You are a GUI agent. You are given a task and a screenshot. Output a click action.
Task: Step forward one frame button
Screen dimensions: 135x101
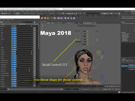117,86
